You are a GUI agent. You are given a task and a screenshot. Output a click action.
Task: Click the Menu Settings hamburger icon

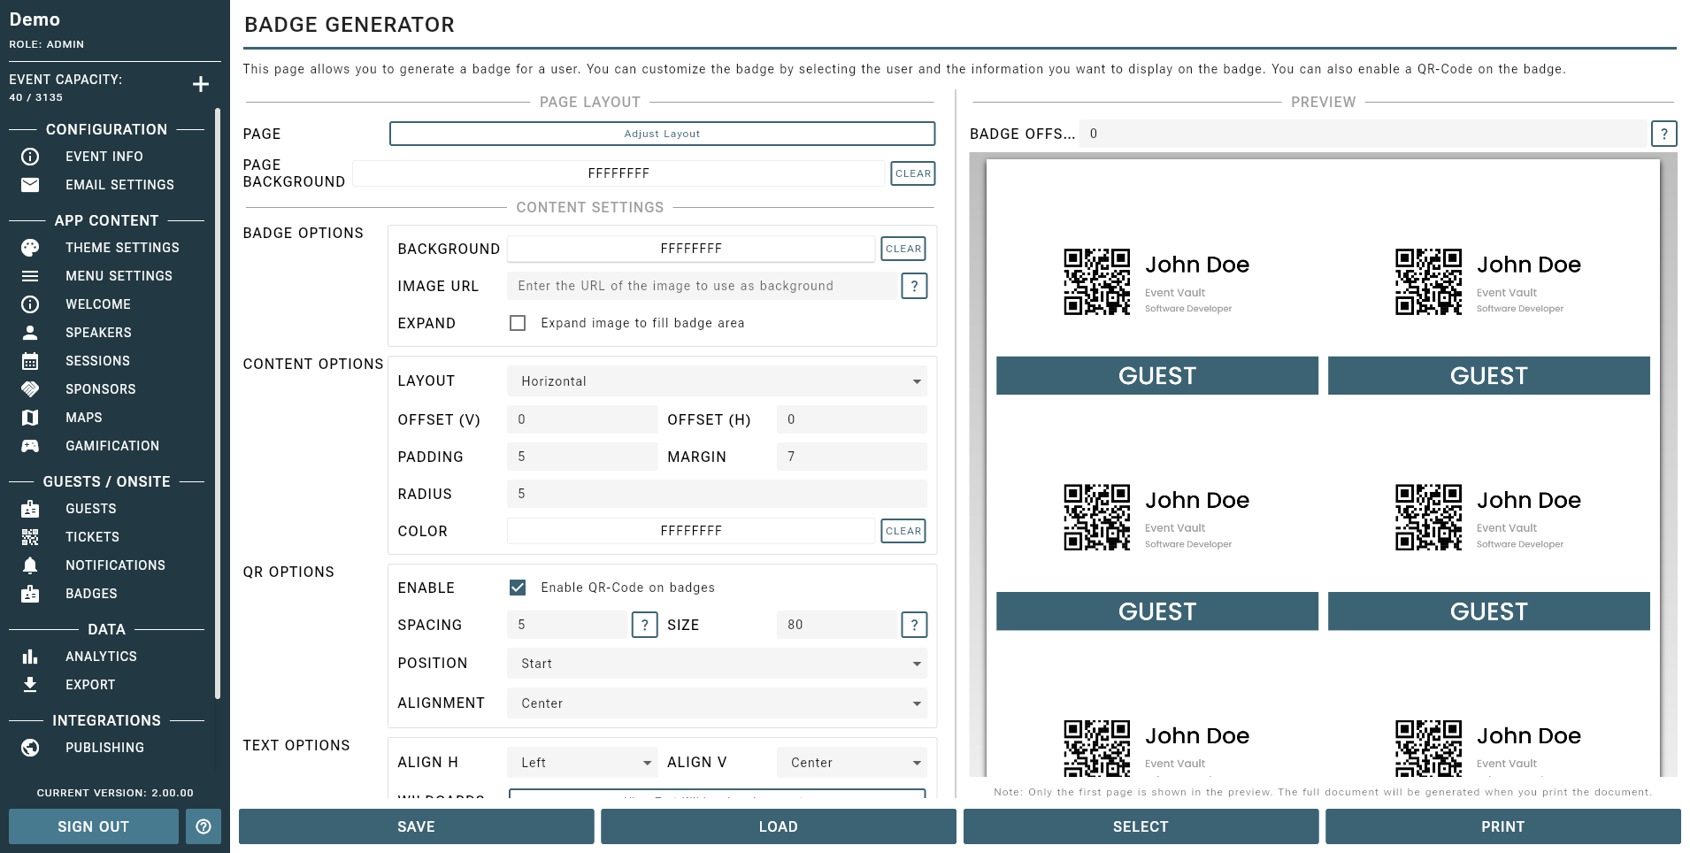(x=30, y=276)
